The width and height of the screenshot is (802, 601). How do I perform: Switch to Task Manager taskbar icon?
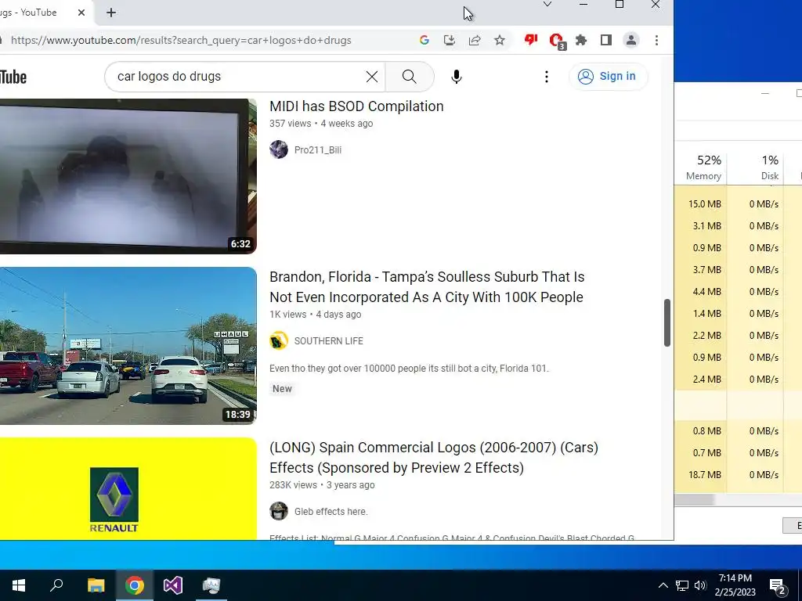211,585
